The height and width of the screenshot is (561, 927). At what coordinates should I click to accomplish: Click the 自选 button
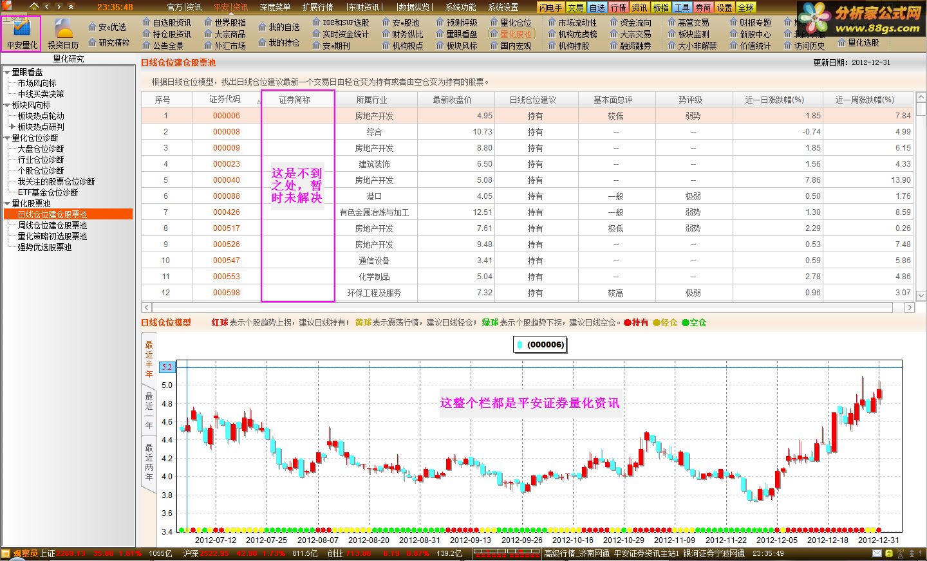597,7
